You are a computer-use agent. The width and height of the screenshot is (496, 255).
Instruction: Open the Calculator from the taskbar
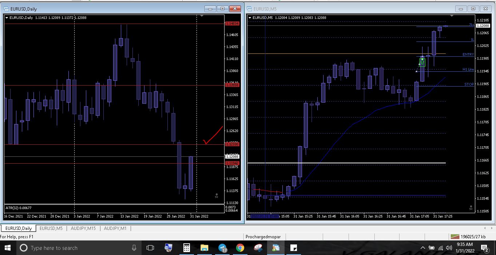point(186,248)
